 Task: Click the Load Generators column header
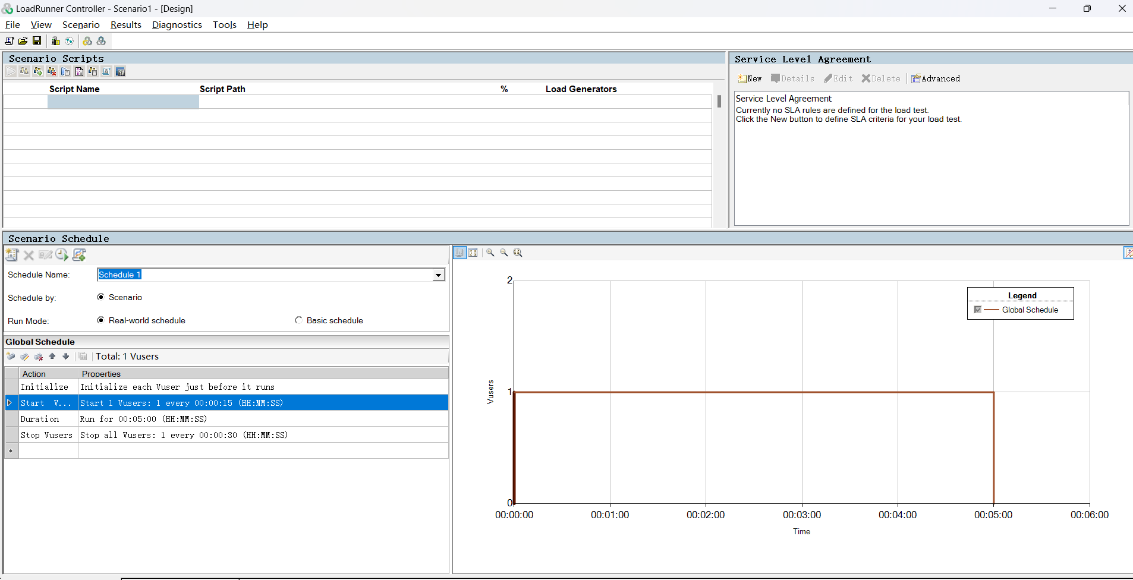tap(581, 89)
